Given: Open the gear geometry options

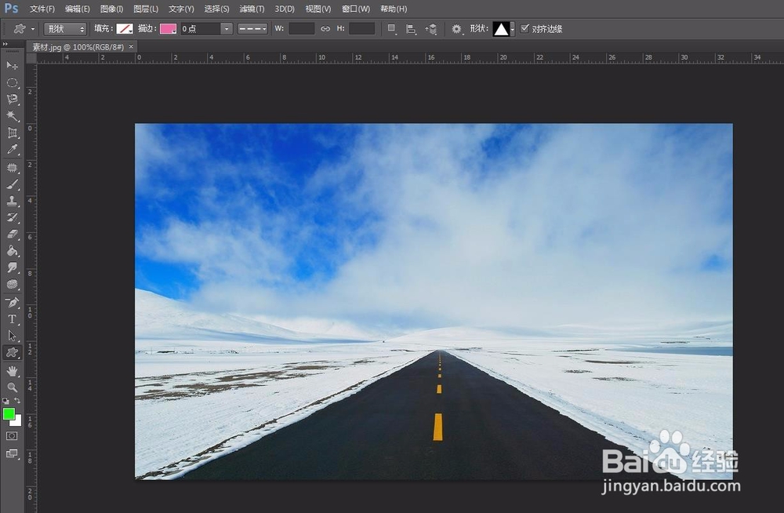Looking at the screenshot, I should [457, 29].
